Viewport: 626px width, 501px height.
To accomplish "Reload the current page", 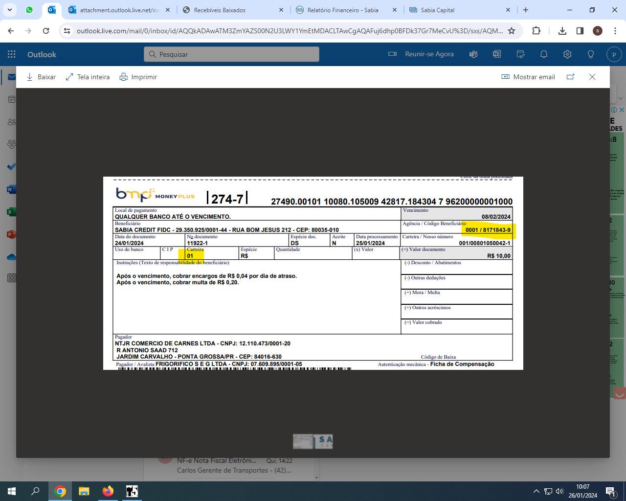I will (46, 31).
